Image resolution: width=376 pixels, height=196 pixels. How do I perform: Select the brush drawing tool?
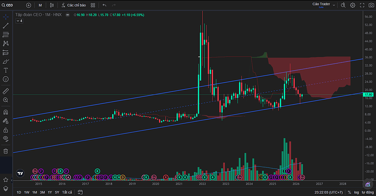pos(6,62)
